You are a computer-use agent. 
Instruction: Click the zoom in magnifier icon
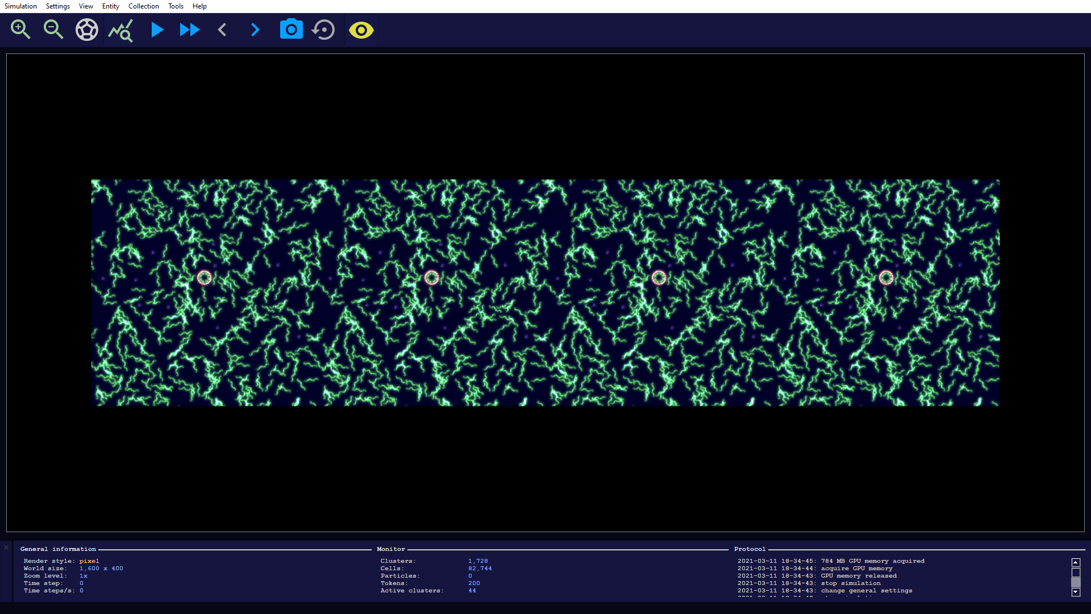[x=20, y=30]
